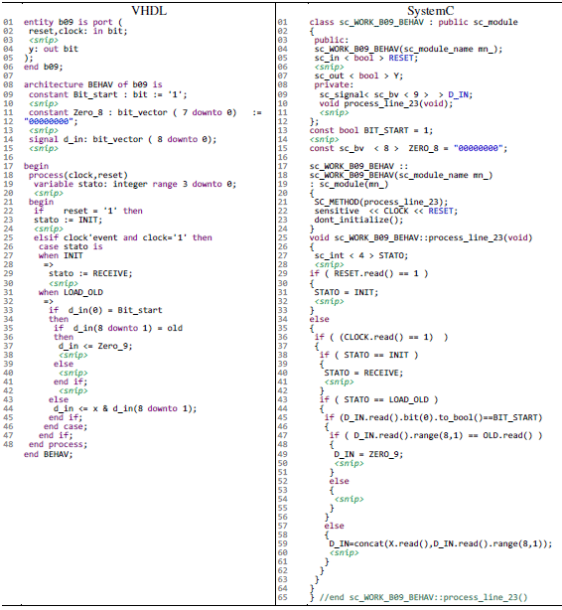
Task: Click the SystemC column heading
Action: click(x=430, y=11)
